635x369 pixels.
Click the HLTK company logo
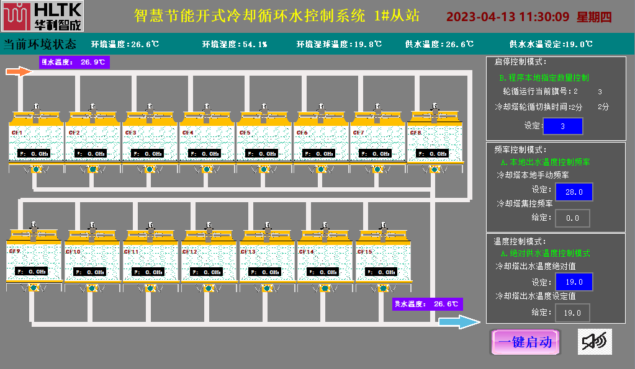pos(42,17)
